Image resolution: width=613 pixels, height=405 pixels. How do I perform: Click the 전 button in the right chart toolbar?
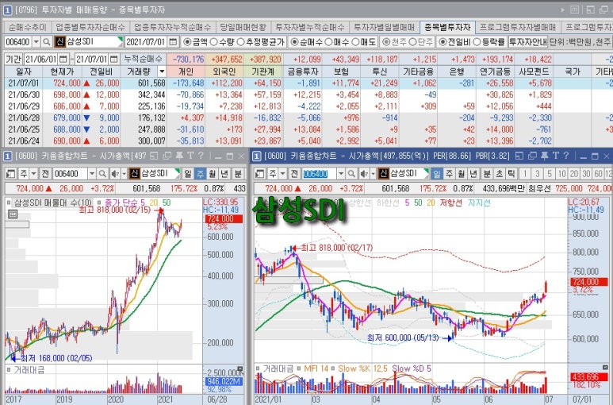coord(294,173)
